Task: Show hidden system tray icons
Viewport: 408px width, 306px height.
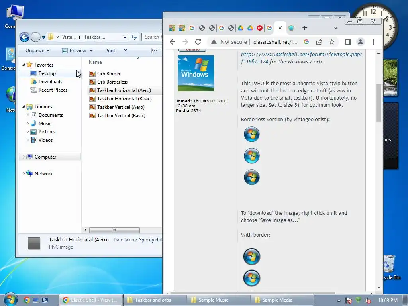Action: 339,300
